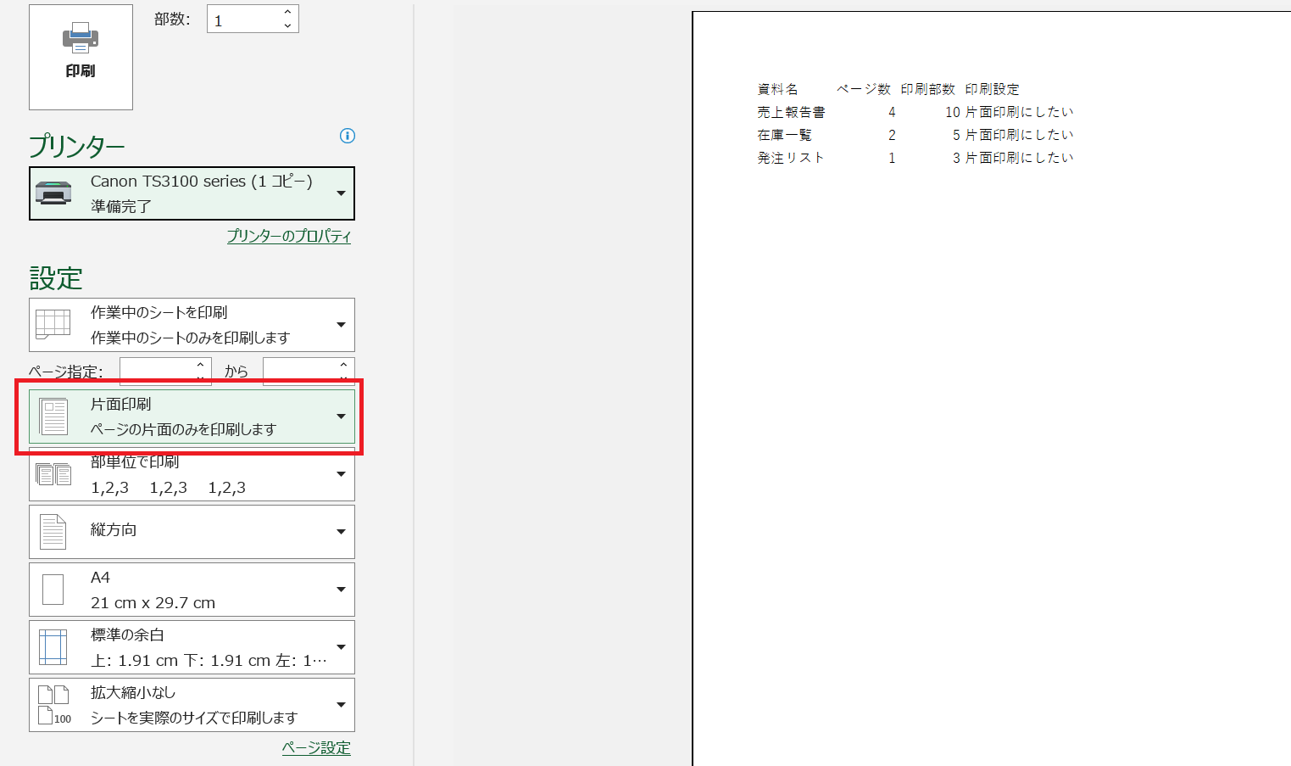The width and height of the screenshot is (1291, 766).
Task: Click the Canon TS3100 printer icon
Action: (x=53, y=193)
